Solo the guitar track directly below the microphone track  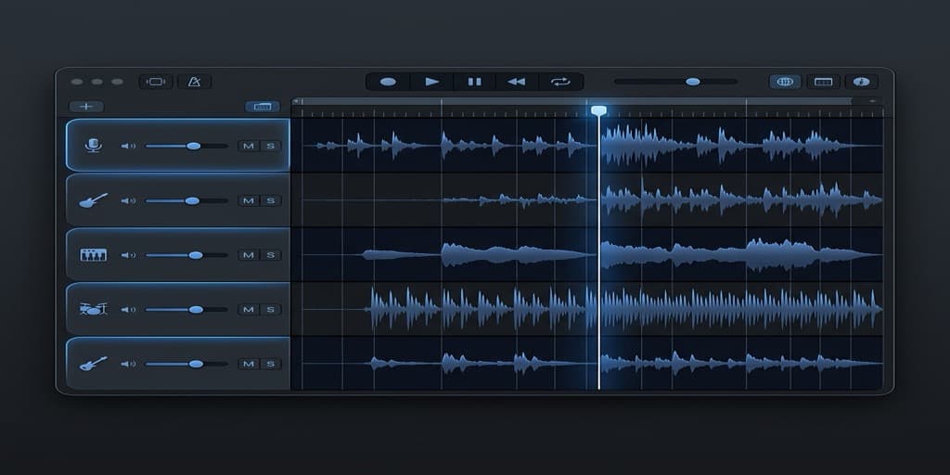point(270,200)
